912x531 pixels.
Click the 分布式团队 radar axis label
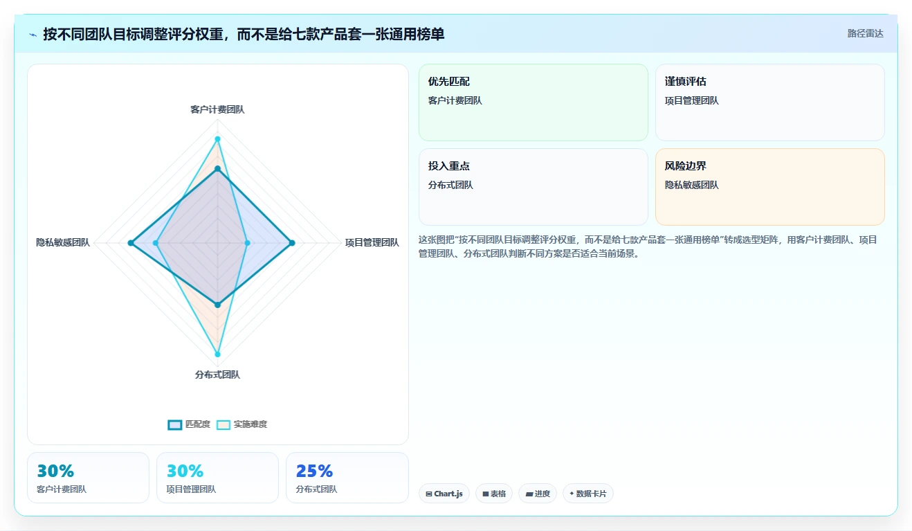click(217, 375)
